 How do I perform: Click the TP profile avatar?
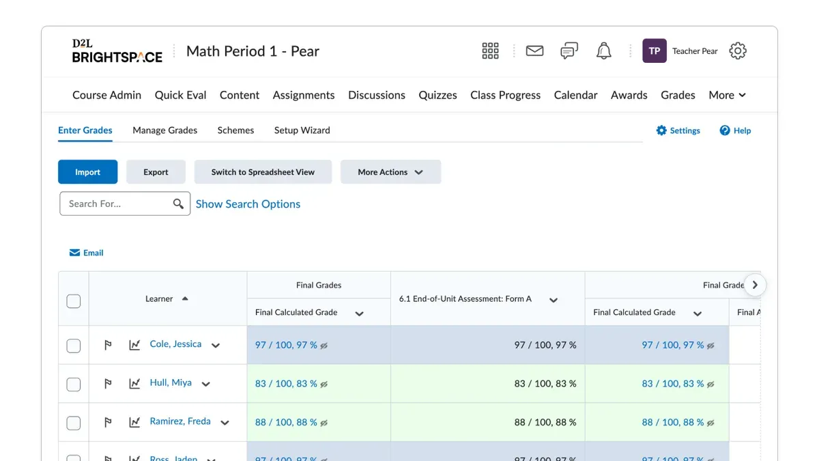pos(655,51)
